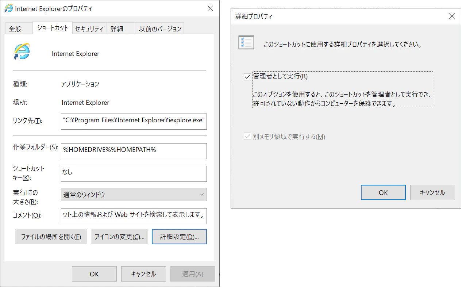Click the リンク先 path field
466x287 pixels.
click(x=134, y=122)
